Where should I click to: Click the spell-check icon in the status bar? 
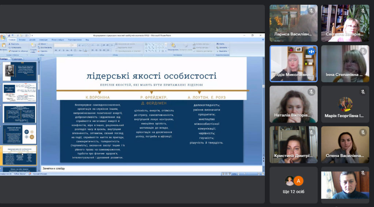[30, 174]
